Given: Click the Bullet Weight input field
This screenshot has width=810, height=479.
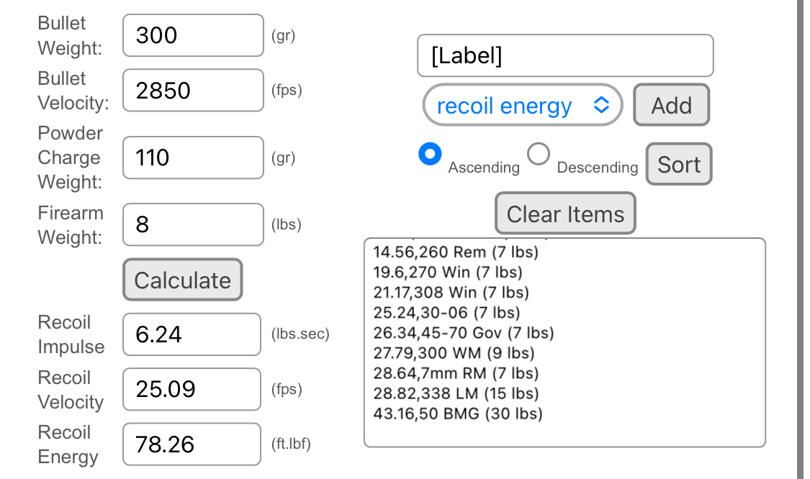Looking at the screenshot, I should click(193, 35).
